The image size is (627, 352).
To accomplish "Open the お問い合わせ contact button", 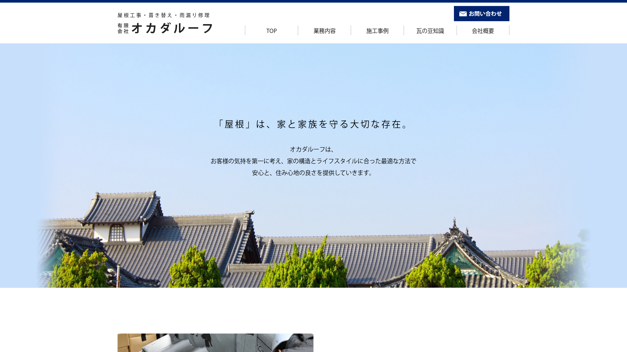I will pos(481,14).
